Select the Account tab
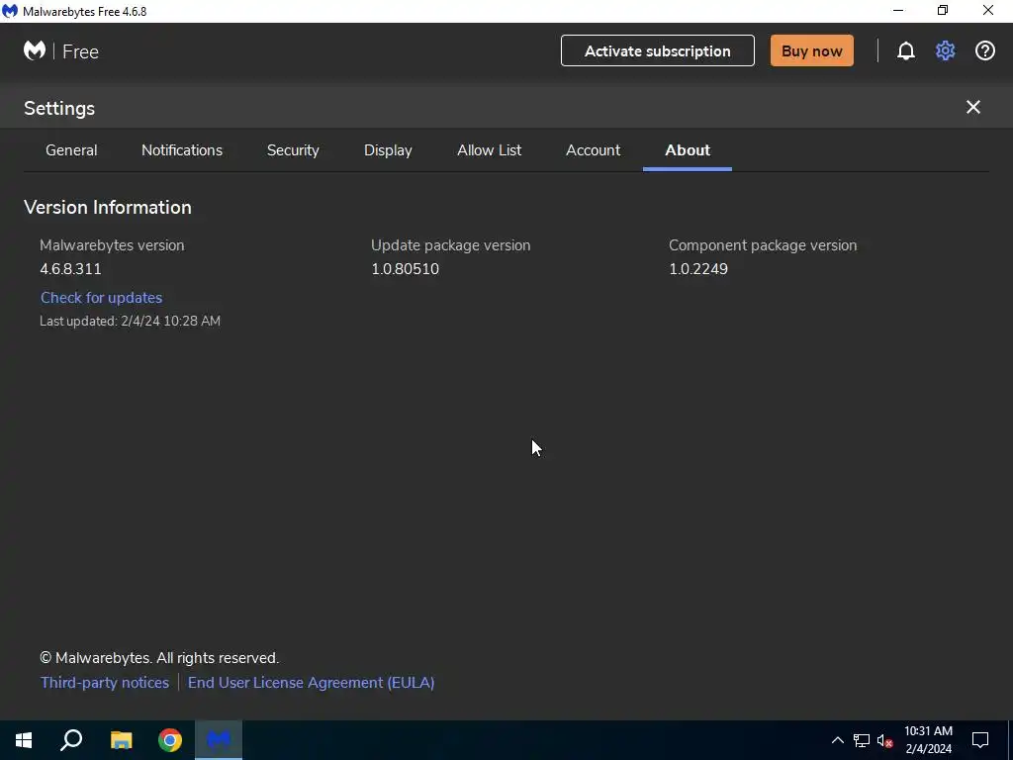The image size is (1013, 760). (x=594, y=150)
